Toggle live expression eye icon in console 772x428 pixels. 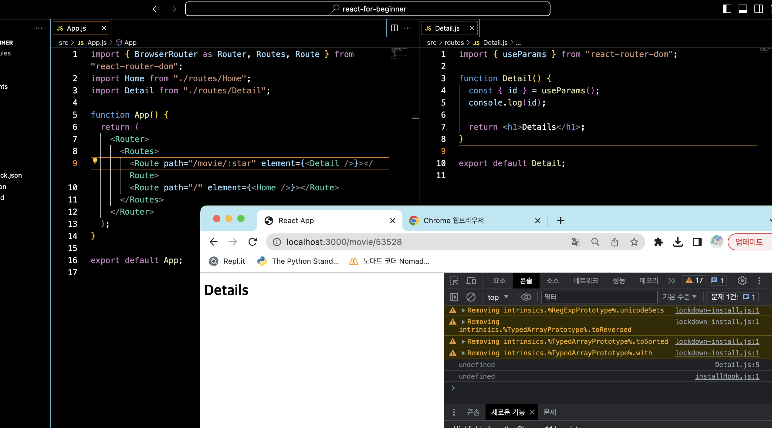pos(526,297)
